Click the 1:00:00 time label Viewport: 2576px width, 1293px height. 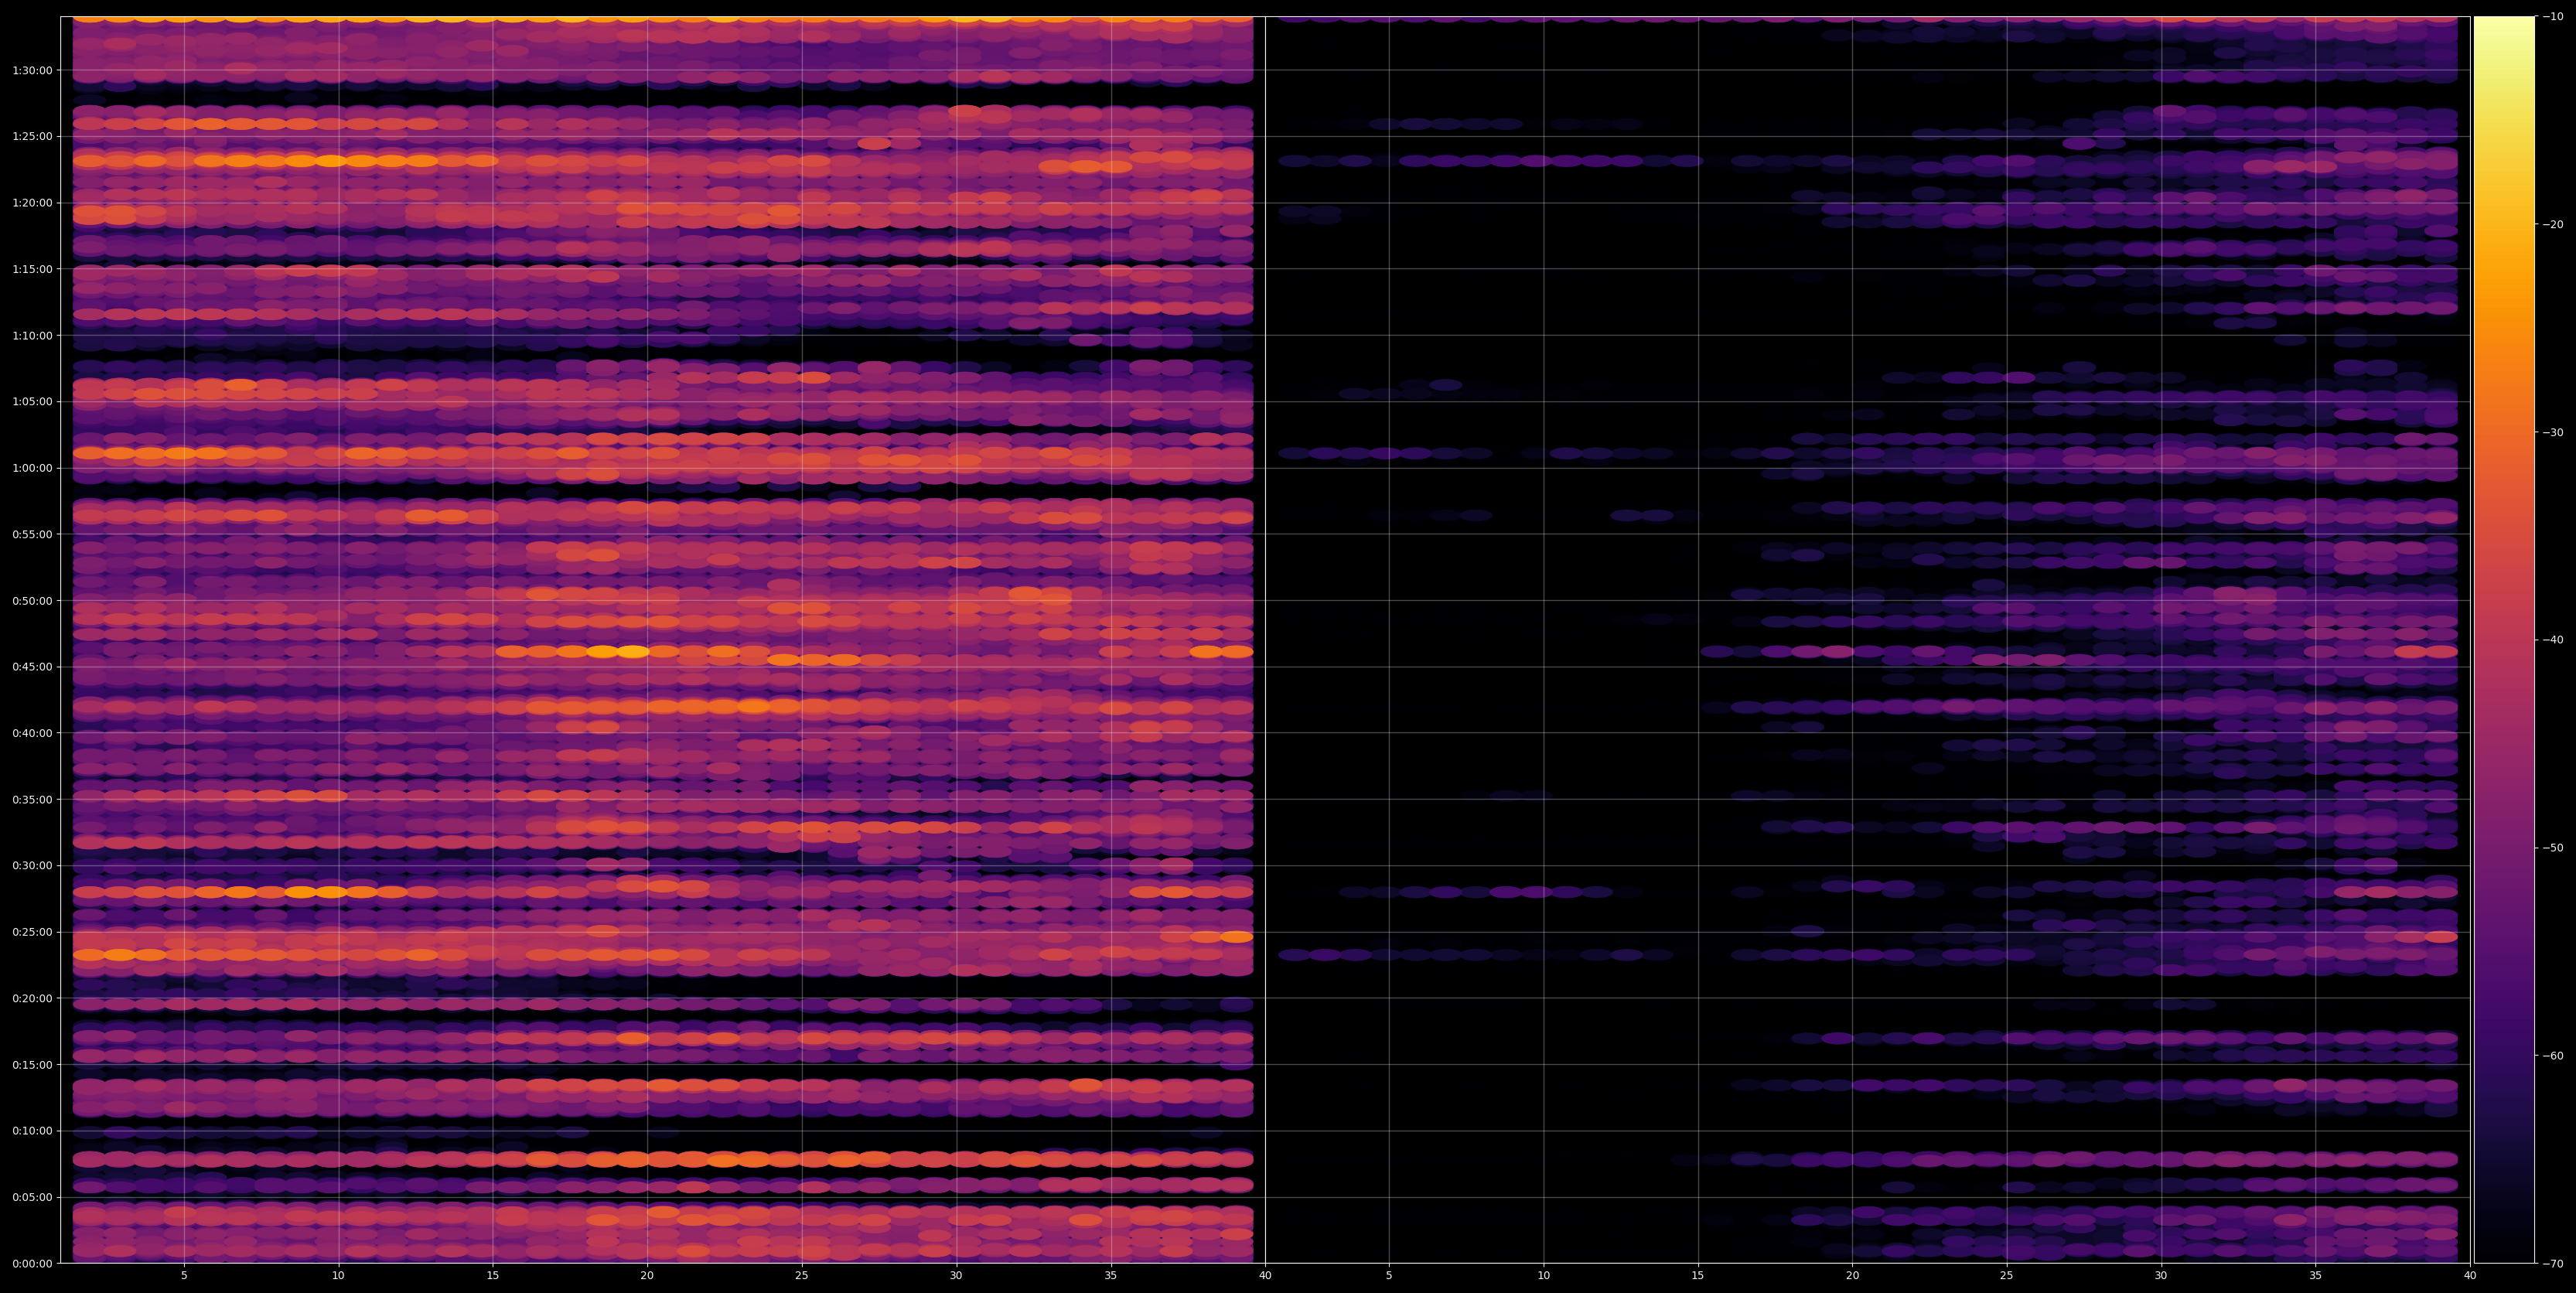(32, 468)
